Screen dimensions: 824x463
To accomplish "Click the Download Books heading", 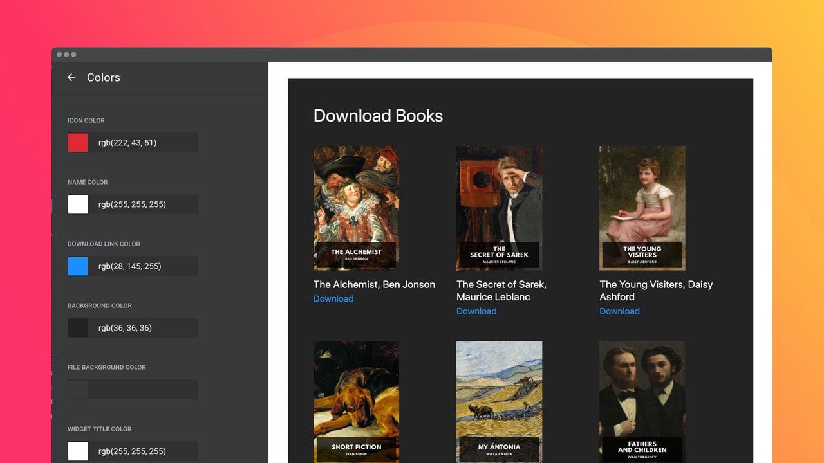I will [x=378, y=116].
